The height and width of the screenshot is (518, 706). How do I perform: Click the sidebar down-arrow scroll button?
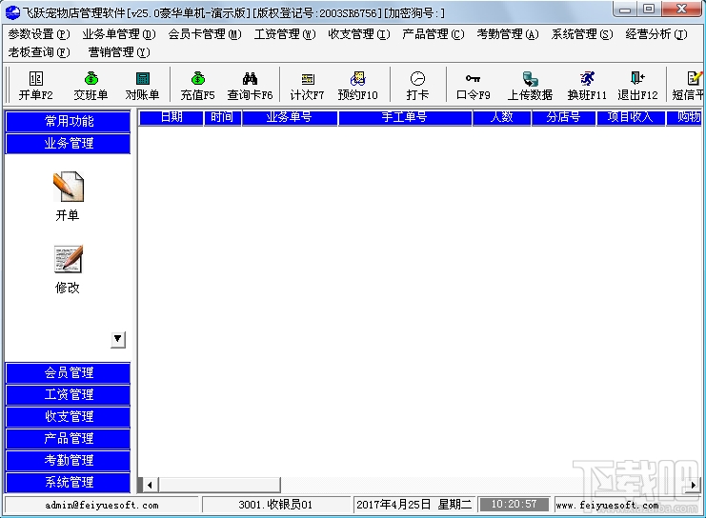point(118,339)
